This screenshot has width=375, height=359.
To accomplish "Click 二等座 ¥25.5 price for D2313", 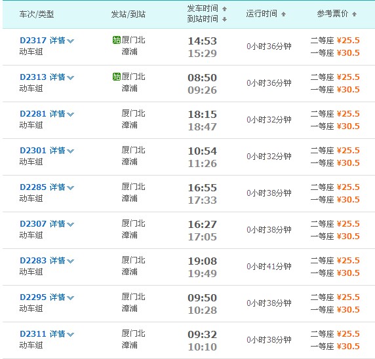I will coord(335,77).
